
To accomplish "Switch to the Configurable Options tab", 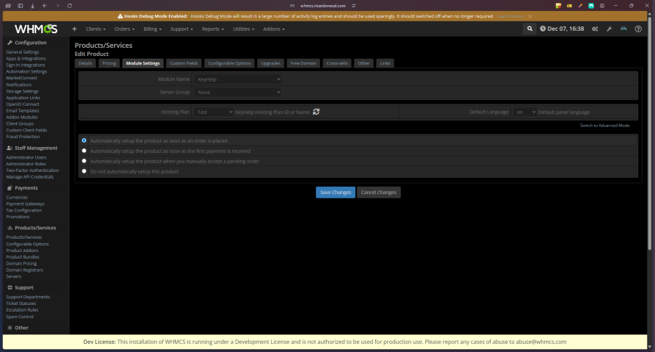I will pyautogui.click(x=229, y=63).
